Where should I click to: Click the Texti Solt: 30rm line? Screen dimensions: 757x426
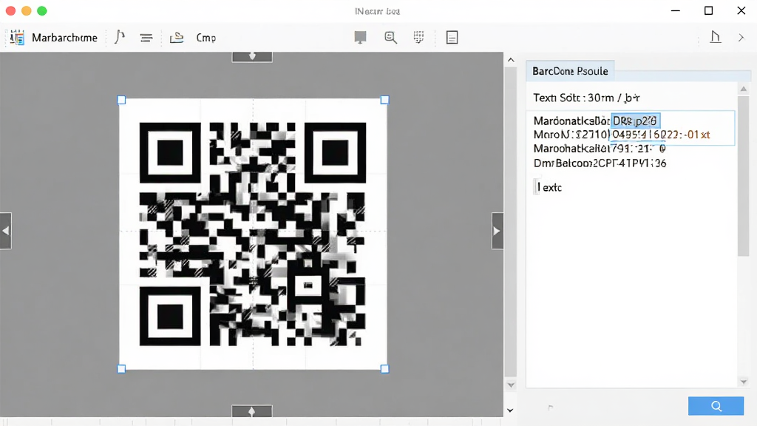click(586, 98)
